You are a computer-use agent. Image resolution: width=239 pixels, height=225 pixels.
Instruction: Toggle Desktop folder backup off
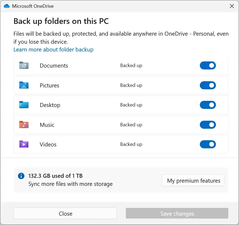[208, 105]
